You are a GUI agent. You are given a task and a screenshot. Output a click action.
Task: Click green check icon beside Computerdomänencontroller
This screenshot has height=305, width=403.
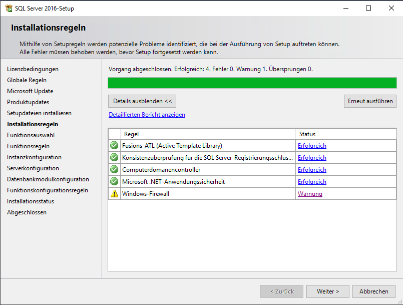coord(114,170)
